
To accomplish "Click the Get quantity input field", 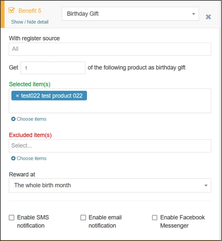I will pos(53,68).
